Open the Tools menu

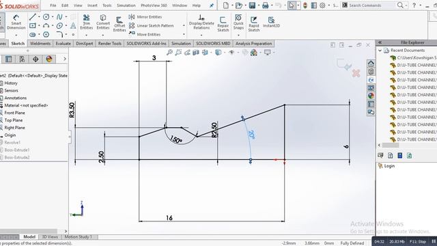(x=107, y=5)
